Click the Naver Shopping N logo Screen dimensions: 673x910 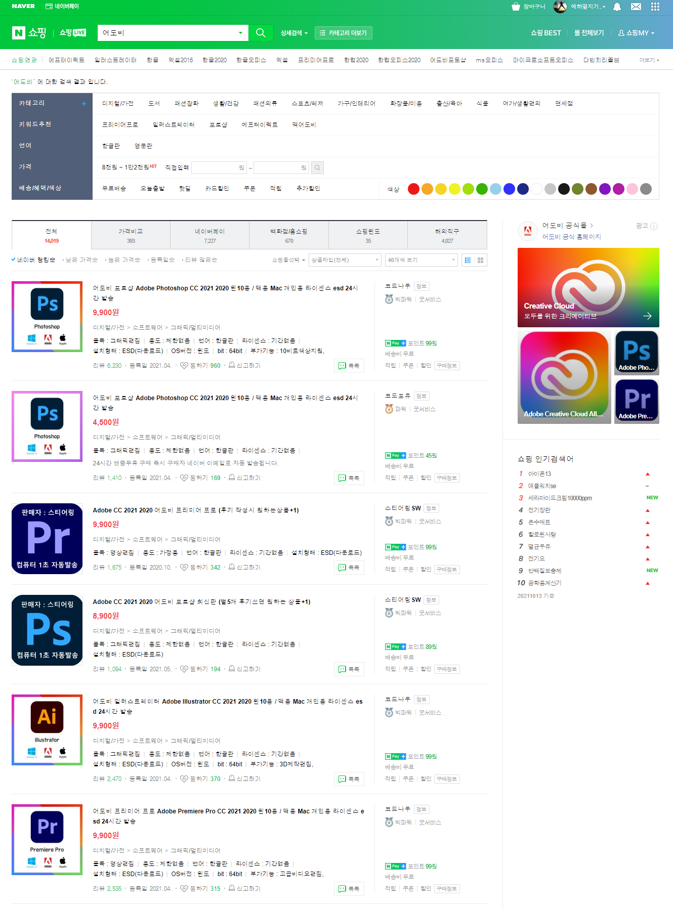pos(19,33)
